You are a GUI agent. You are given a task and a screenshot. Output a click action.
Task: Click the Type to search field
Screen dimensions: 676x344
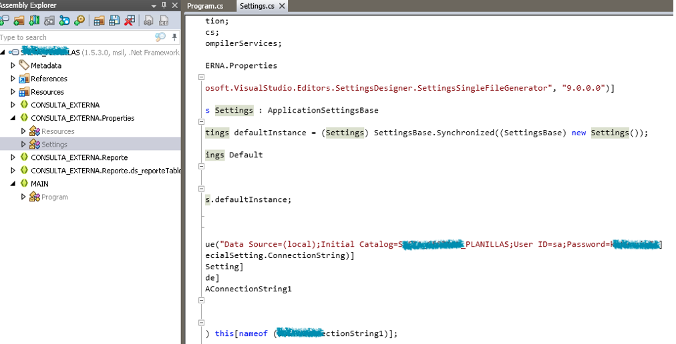click(x=73, y=37)
